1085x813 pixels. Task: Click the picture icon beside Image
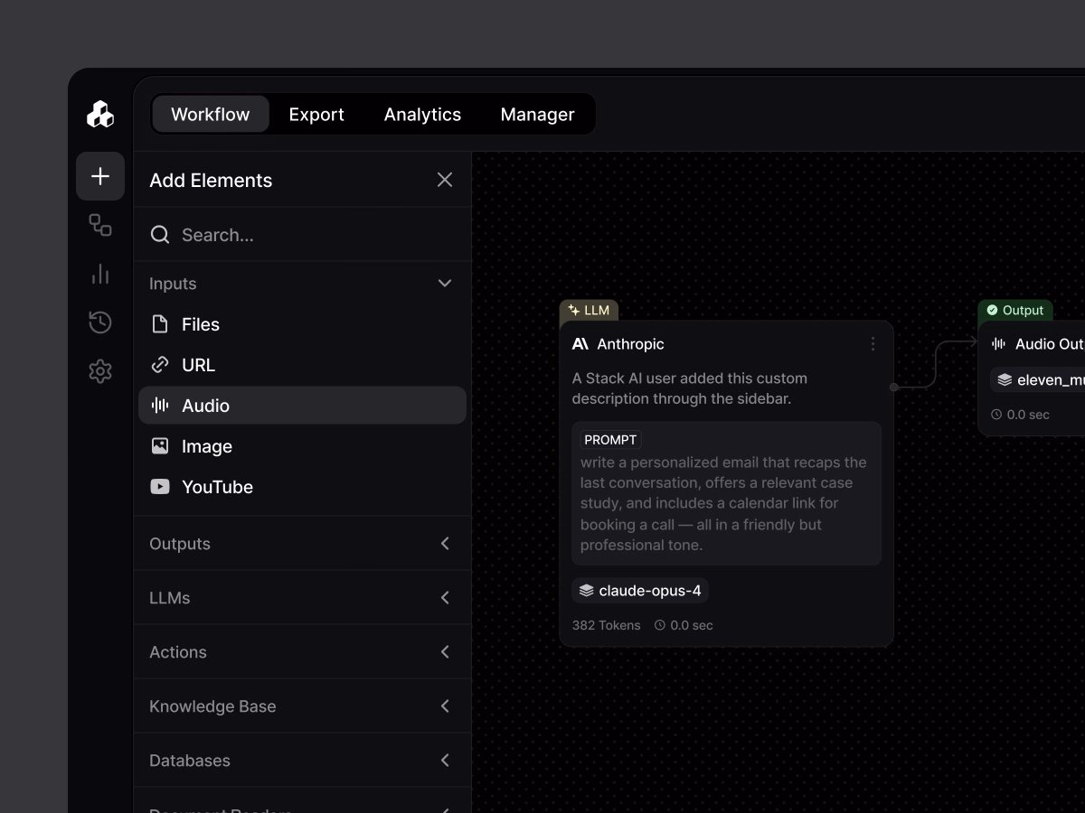[x=160, y=446]
